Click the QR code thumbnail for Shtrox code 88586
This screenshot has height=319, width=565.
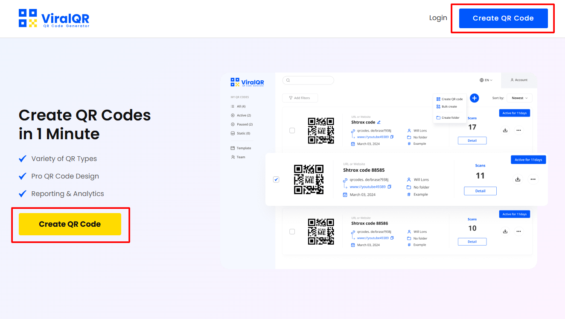(x=321, y=232)
